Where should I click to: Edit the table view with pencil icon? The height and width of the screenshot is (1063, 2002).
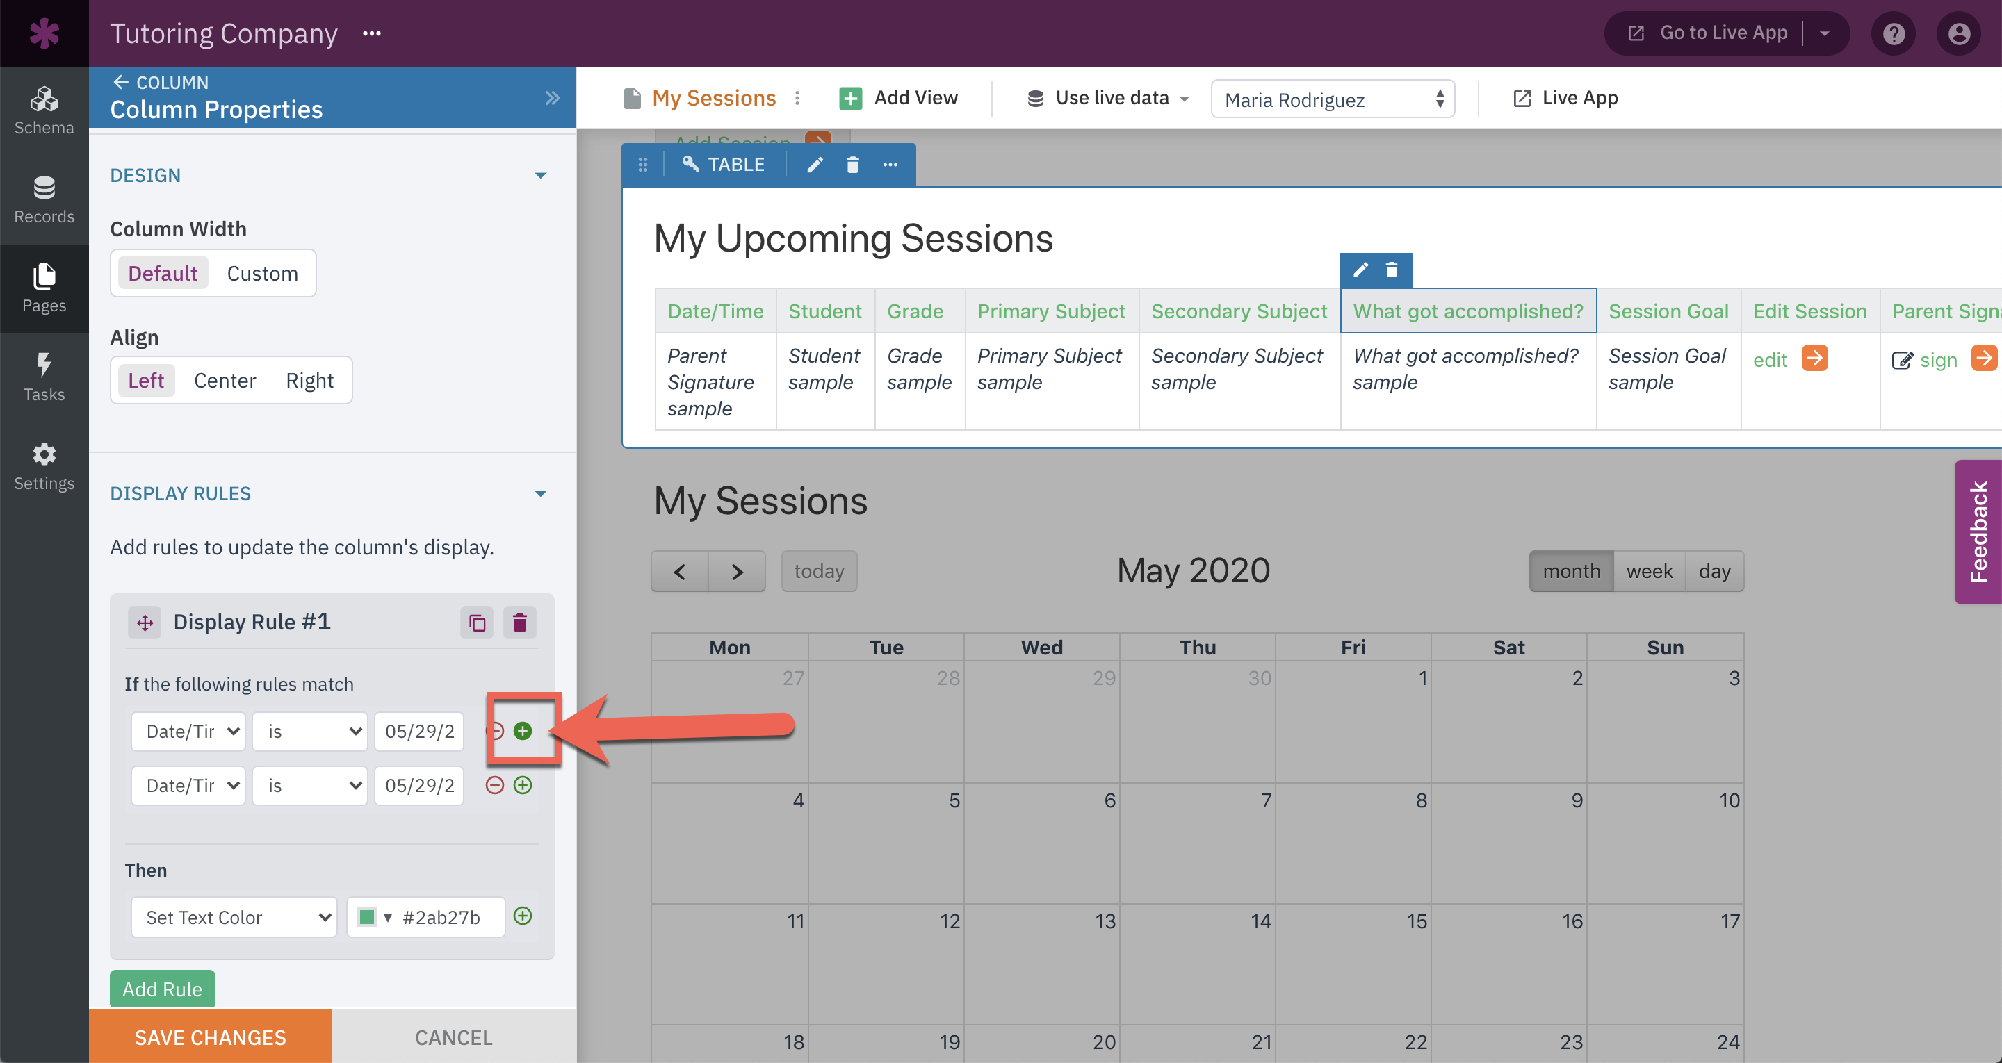click(x=815, y=165)
